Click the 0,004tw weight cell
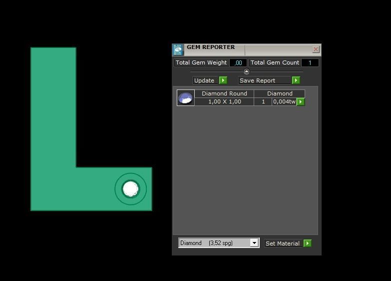Image resolution: width=391 pixels, height=281 pixels. pos(284,101)
